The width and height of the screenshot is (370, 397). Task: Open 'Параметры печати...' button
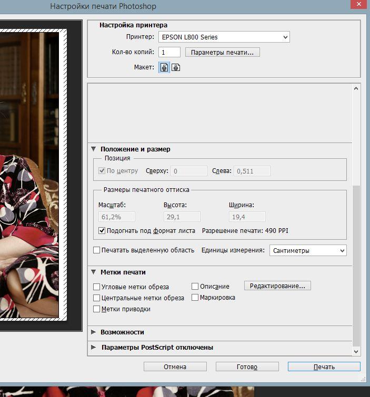(x=223, y=52)
